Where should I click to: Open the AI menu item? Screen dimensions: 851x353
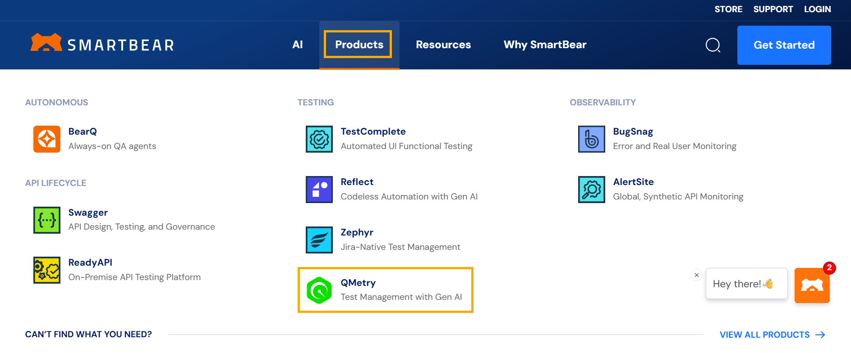pyautogui.click(x=298, y=45)
